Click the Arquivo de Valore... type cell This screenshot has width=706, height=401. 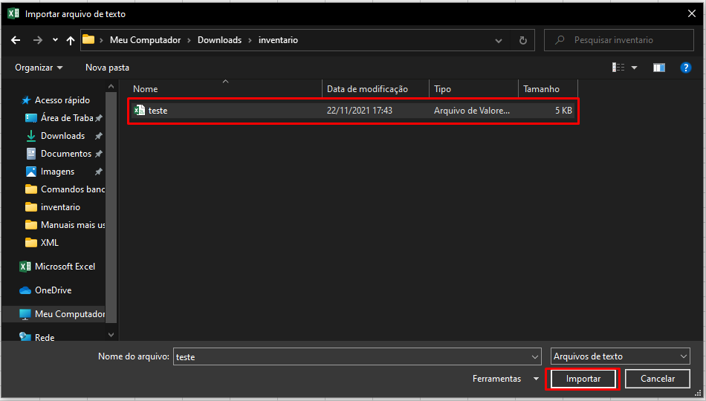pyautogui.click(x=472, y=111)
